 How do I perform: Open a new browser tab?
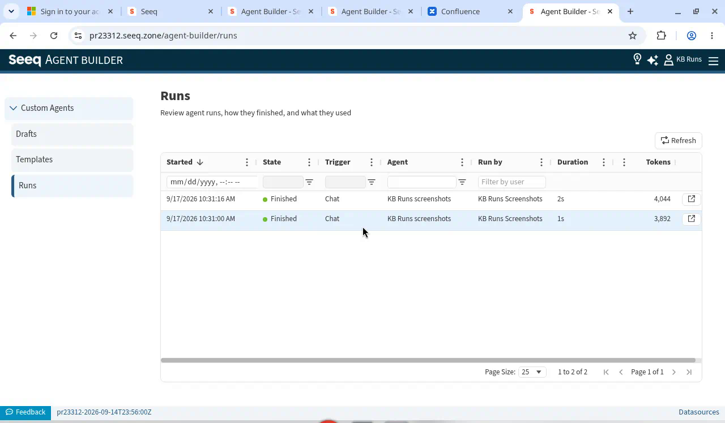[630, 11]
